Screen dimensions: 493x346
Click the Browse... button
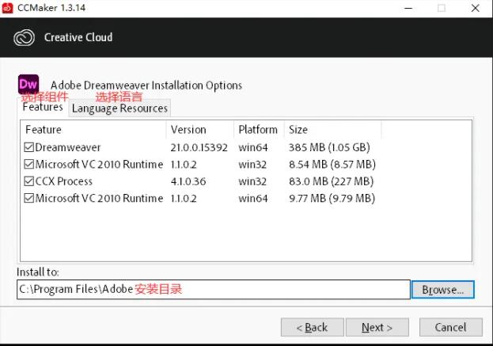pyautogui.click(x=442, y=290)
